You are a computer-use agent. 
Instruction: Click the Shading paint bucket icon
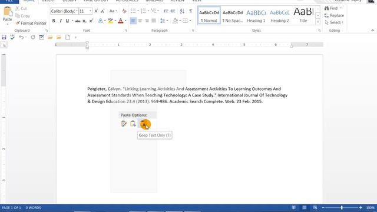point(176,21)
